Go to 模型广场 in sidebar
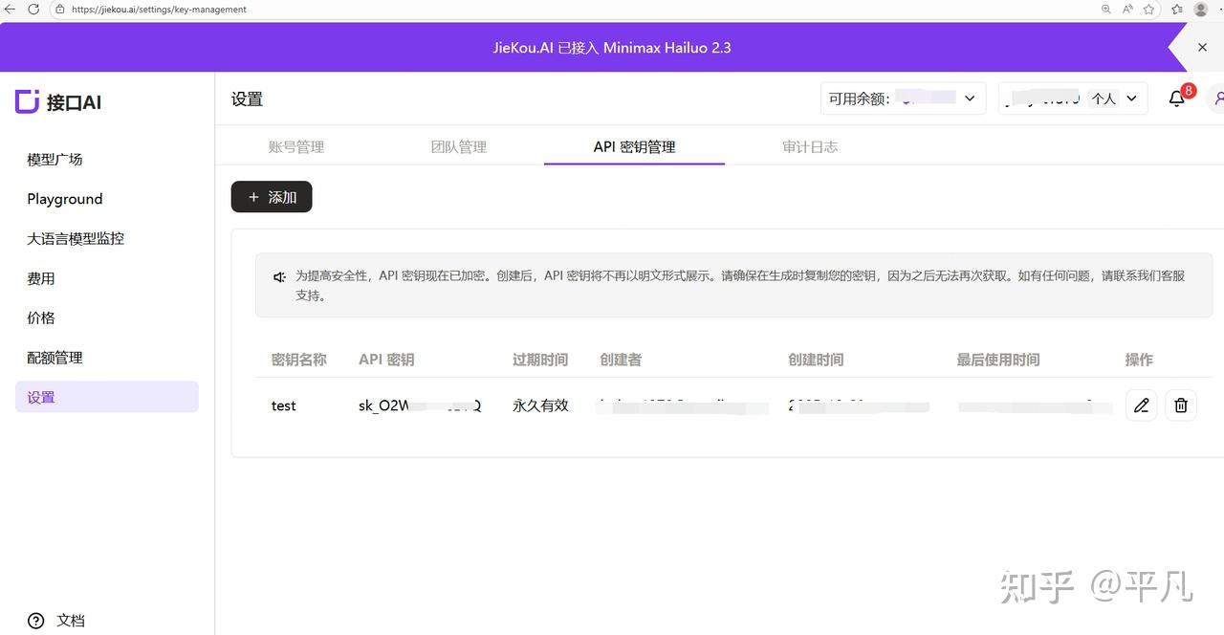Screen dimensions: 1224x635 (x=55, y=159)
